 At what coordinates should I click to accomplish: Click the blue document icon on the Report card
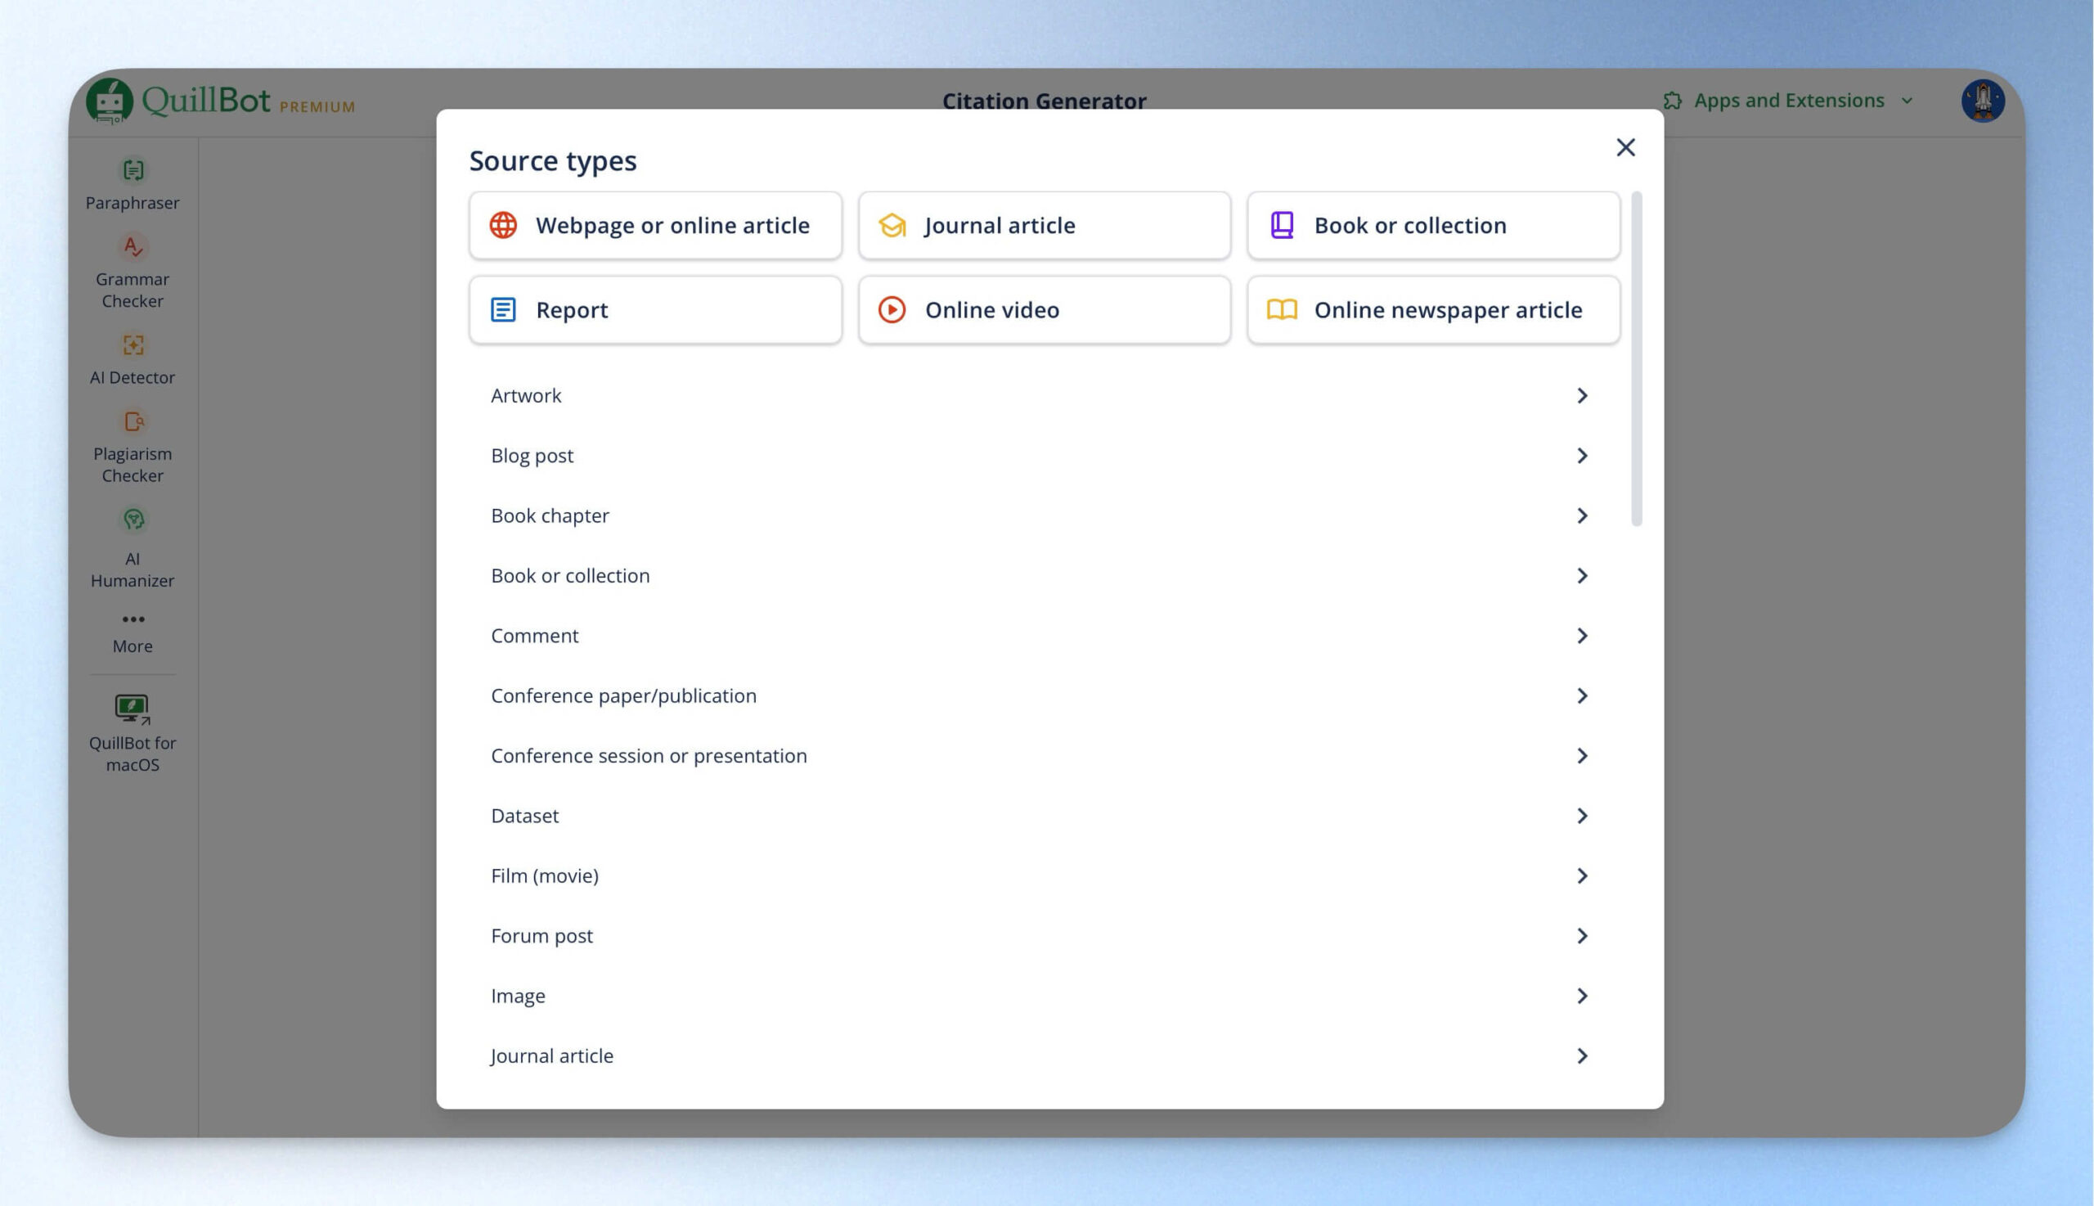click(x=502, y=310)
